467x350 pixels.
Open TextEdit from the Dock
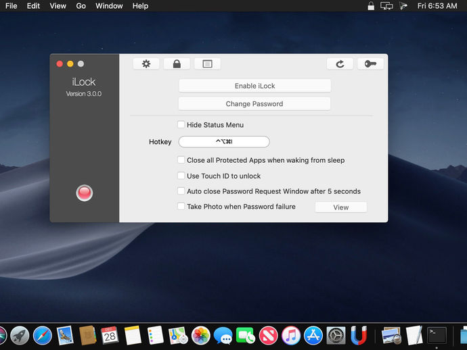point(414,336)
